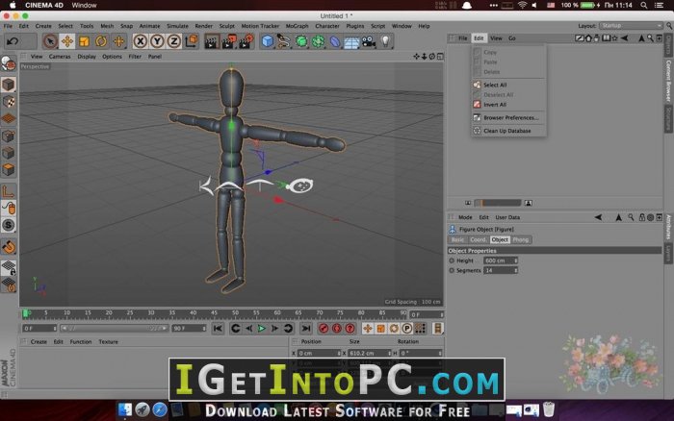Open material manager Create menu
674x421 pixels.
pyautogui.click(x=39, y=342)
